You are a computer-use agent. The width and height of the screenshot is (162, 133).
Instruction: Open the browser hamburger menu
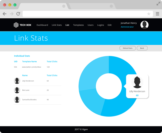[157, 14]
